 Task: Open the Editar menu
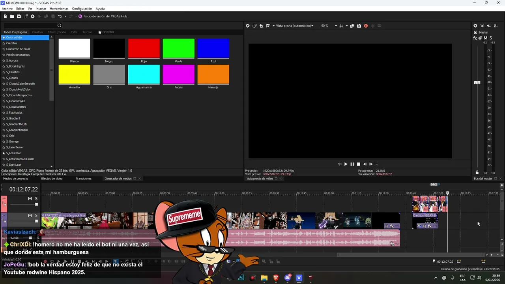point(20,9)
